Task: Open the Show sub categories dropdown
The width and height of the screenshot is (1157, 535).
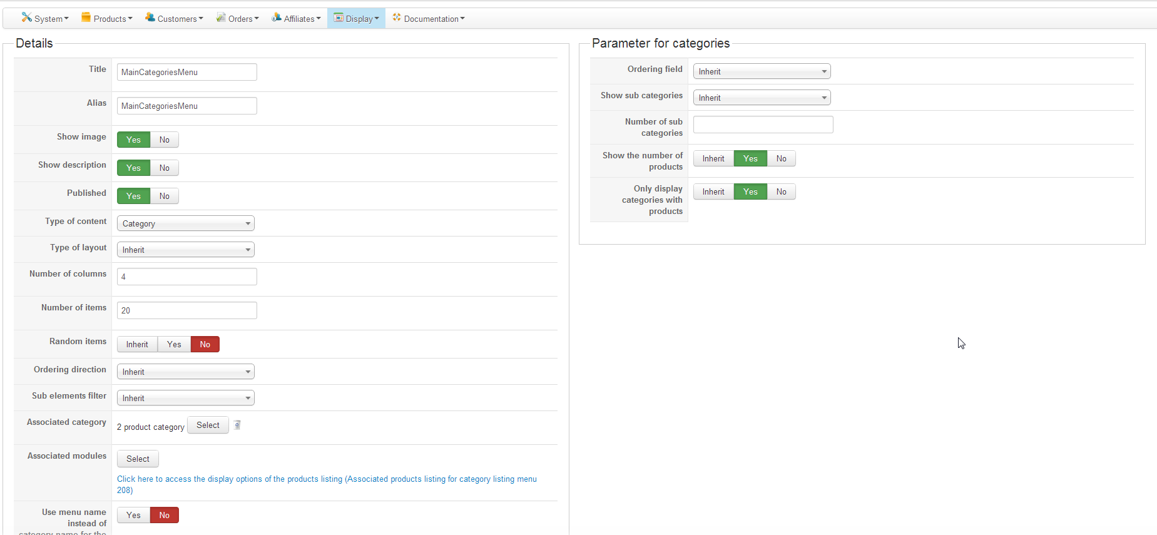Action: (762, 98)
